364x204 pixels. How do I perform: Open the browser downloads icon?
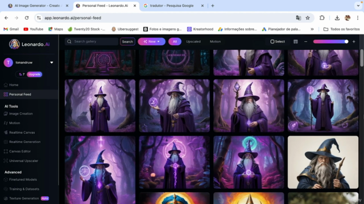coord(337,18)
